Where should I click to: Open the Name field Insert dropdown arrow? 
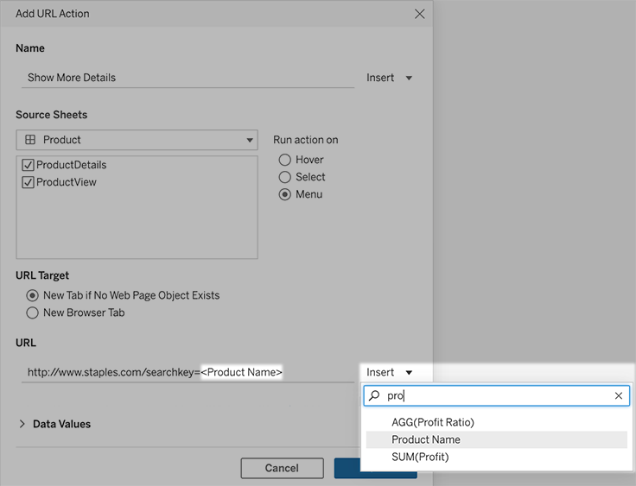pyautogui.click(x=409, y=78)
